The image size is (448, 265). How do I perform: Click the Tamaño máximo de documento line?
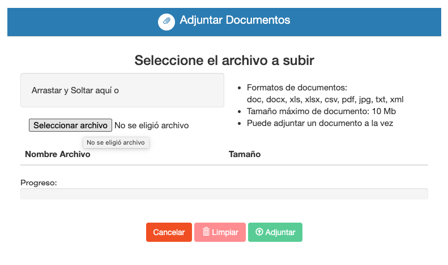click(321, 111)
